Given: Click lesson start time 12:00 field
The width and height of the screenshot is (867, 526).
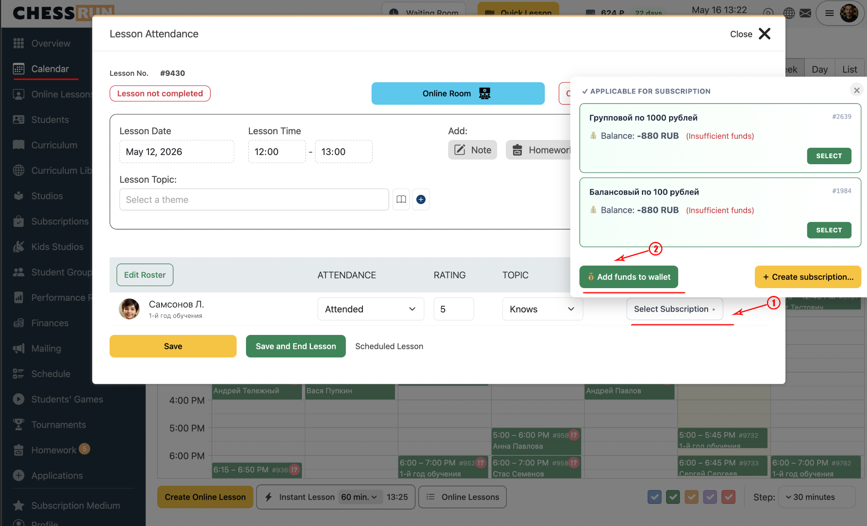Looking at the screenshot, I should point(277,152).
